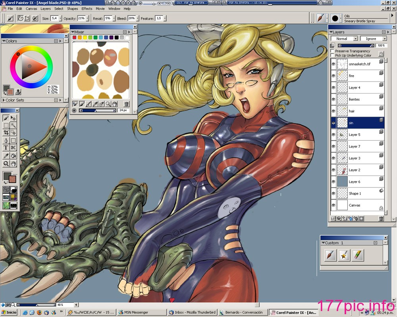Open the Layers menu
Viewport: 397px width, 317px height.
pyautogui.click(x=46, y=9)
